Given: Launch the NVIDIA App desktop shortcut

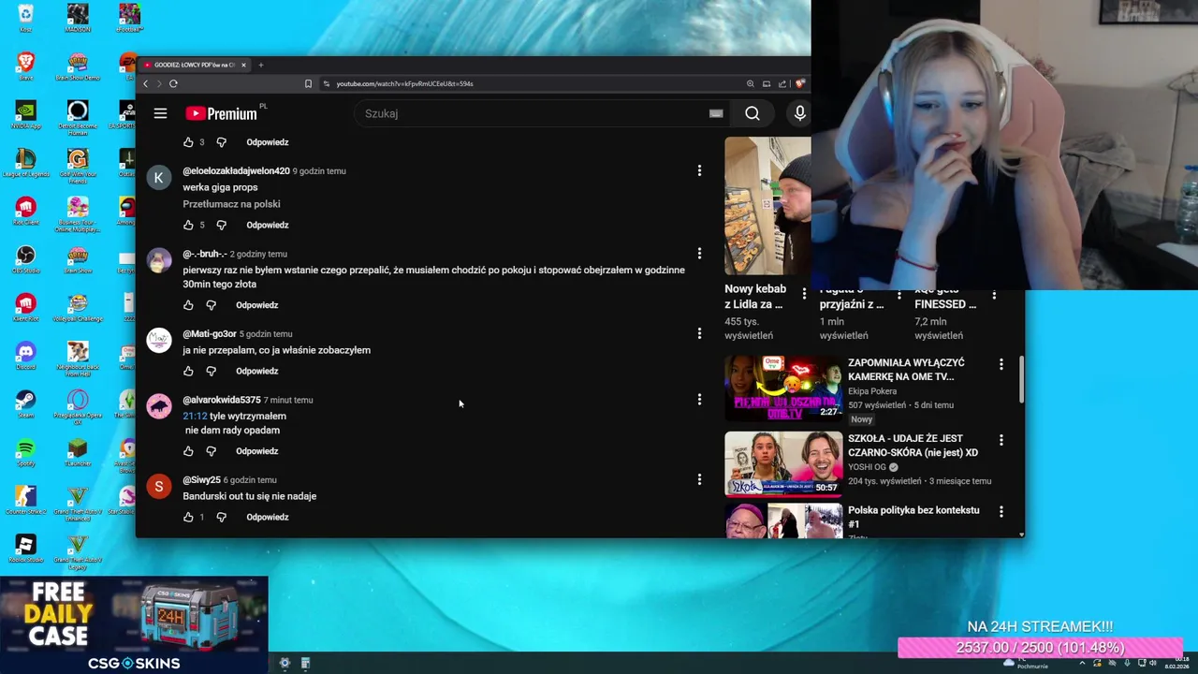Looking at the screenshot, I should pyautogui.click(x=25, y=114).
